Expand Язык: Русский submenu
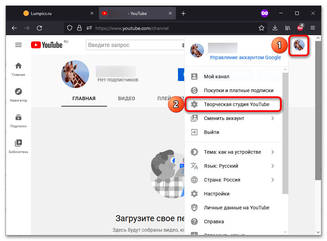Screen dimensions: 327x241 [x=233, y=166]
